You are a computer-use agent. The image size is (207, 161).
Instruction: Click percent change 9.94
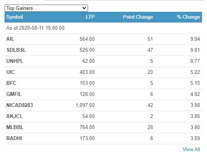(195, 39)
